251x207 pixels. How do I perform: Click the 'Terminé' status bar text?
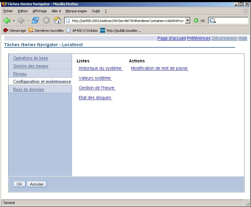pos(9,203)
